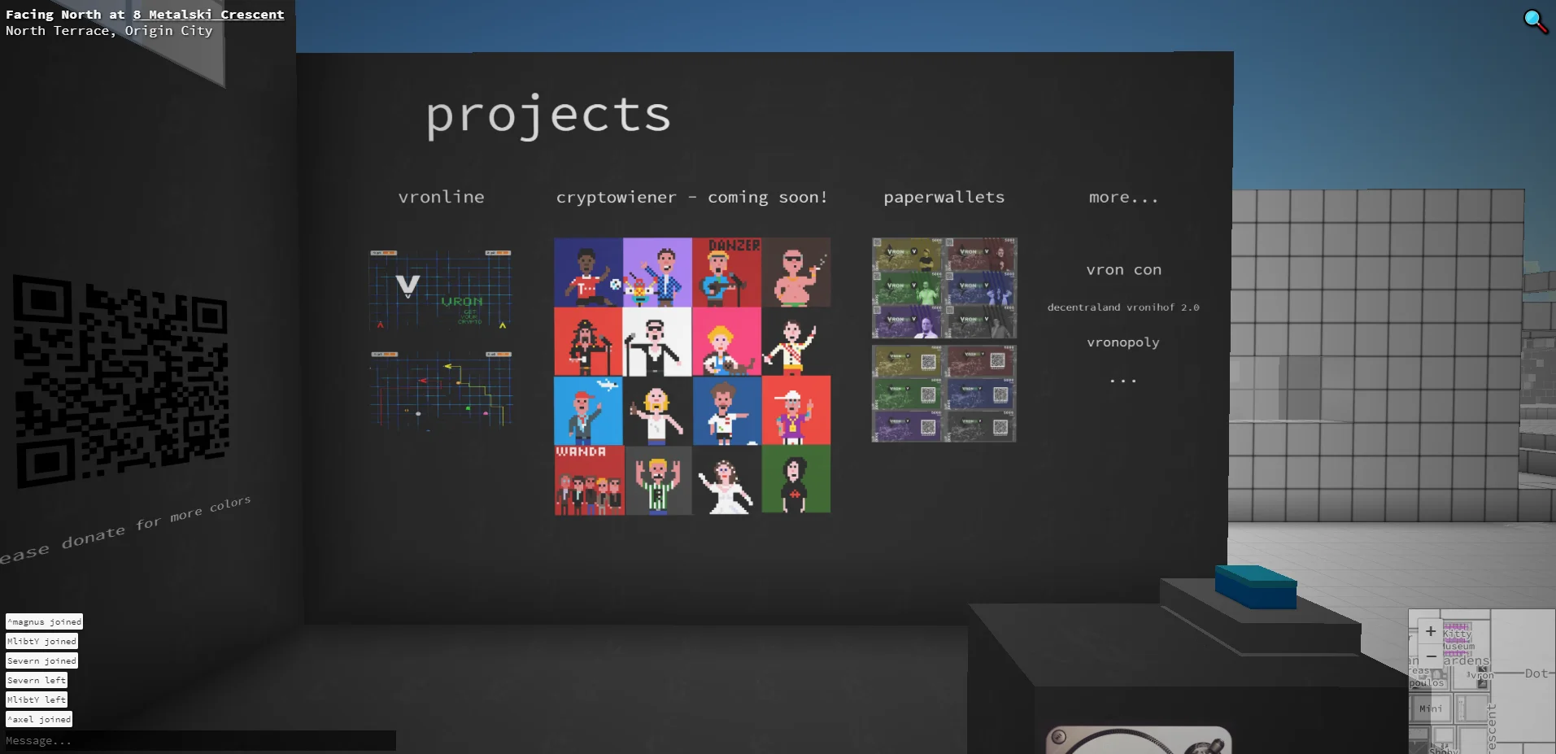1556x754 pixels.
Task: Select the DANZER guitarist pixel character
Action: tap(727, 272)
